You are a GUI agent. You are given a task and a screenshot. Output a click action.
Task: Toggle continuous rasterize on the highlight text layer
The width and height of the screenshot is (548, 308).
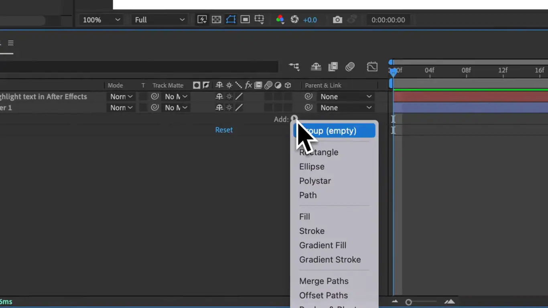click(x=229, y=97)
